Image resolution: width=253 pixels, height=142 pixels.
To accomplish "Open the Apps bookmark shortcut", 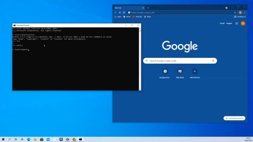I will click(x=118, y=17).
